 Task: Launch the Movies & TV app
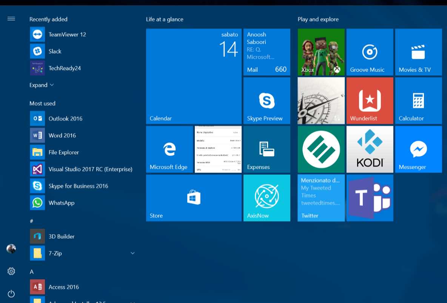coord(418,52)
